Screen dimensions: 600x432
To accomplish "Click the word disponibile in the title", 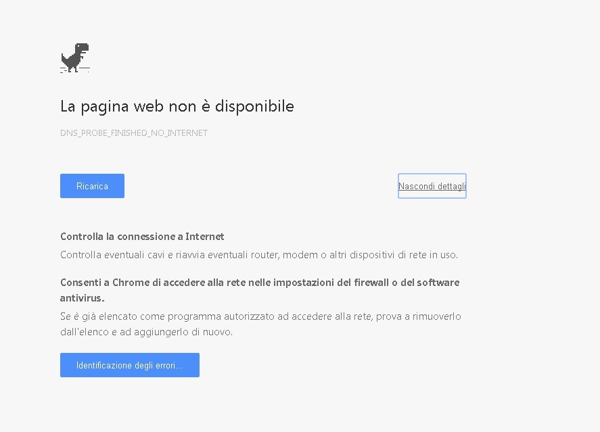I will (x=254, y=106).
